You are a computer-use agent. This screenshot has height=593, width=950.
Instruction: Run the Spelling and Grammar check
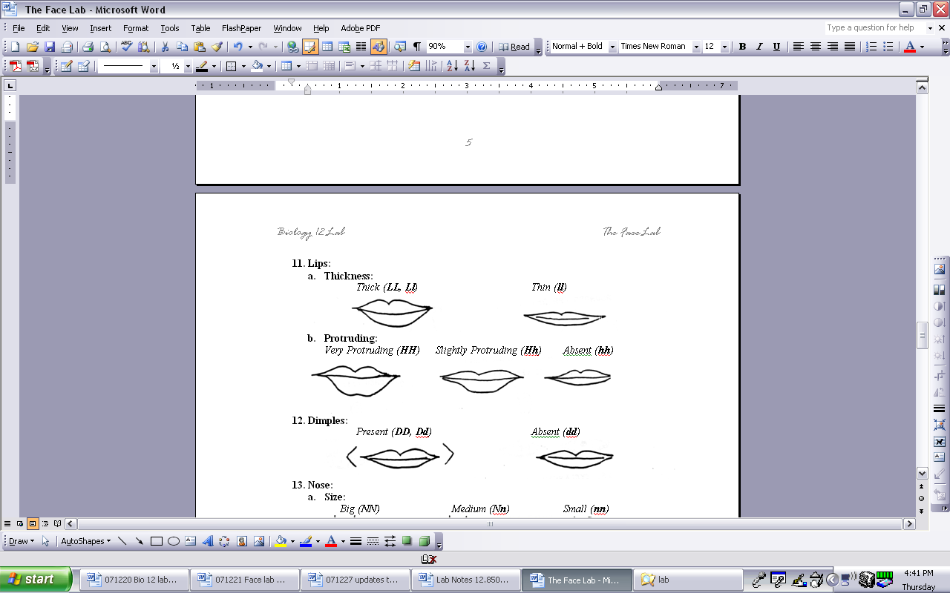126,47
